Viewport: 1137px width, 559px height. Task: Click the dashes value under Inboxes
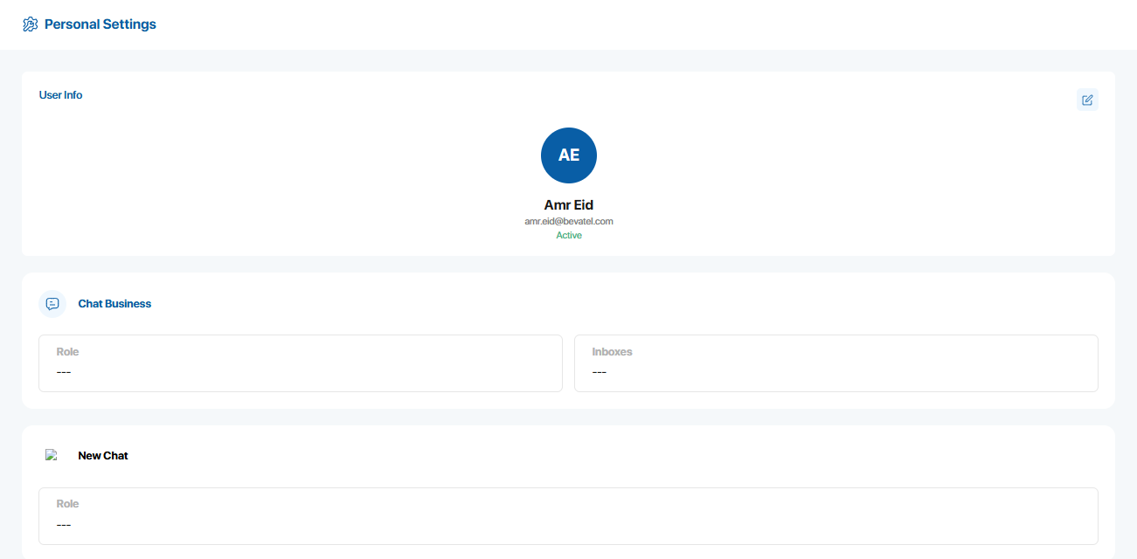(599, 373)
